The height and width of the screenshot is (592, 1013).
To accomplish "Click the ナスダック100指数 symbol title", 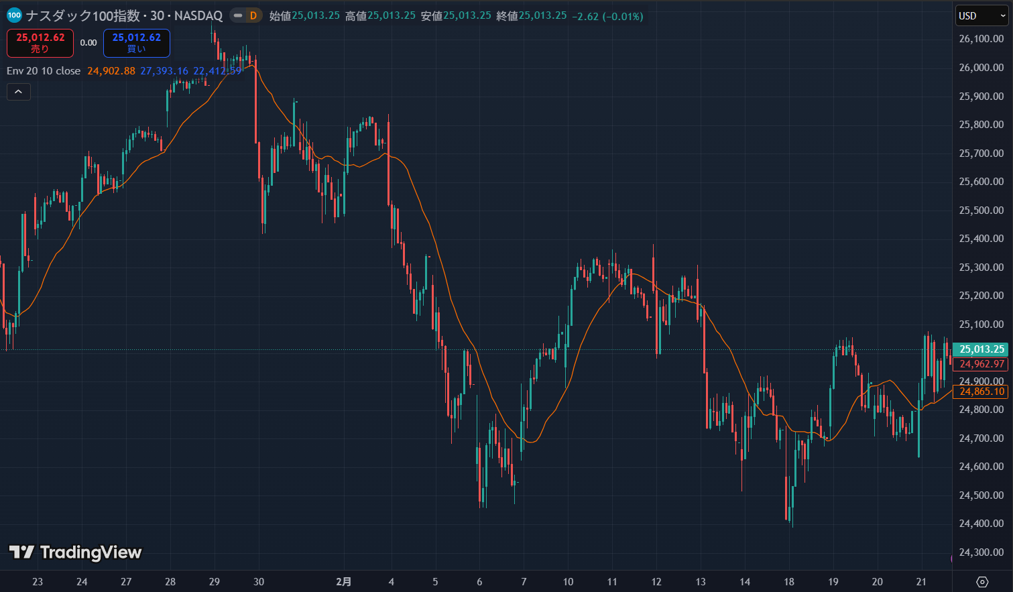I will pos(82,15).
